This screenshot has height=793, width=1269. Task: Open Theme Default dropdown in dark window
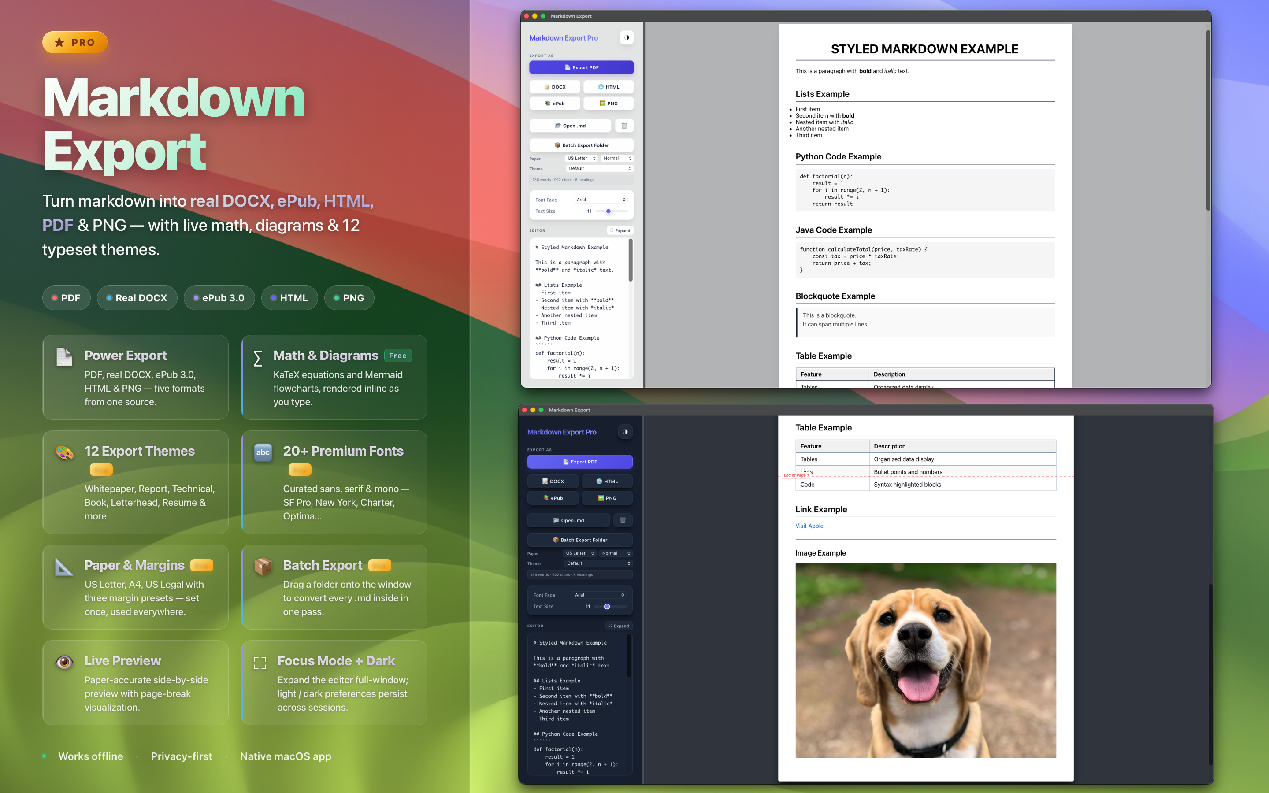coord(598,563)
